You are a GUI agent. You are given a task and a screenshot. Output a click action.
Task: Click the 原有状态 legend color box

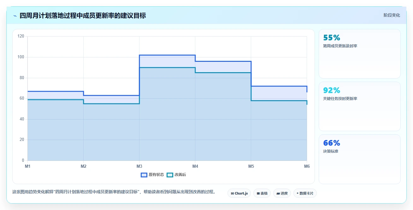[x=144, y=175]
